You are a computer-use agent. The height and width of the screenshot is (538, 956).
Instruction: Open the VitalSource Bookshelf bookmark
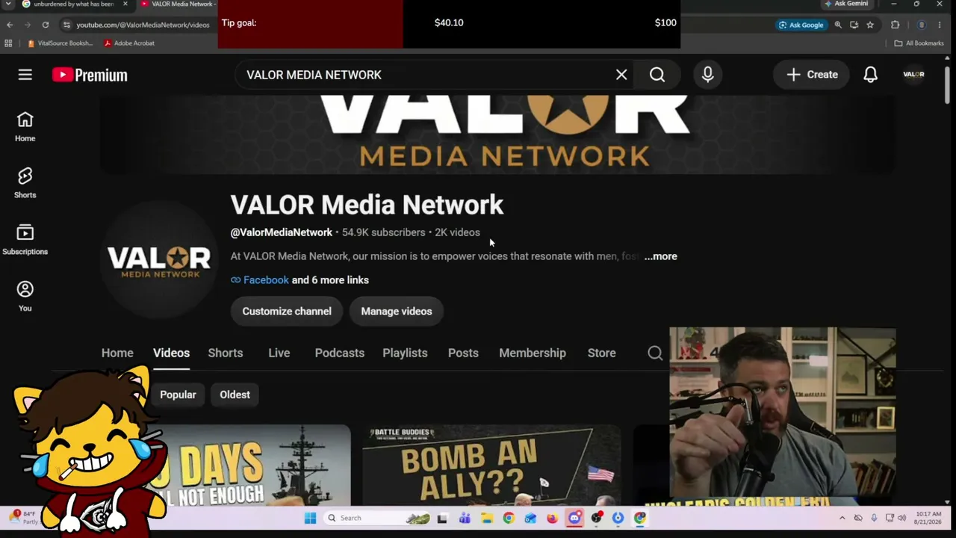60,43
